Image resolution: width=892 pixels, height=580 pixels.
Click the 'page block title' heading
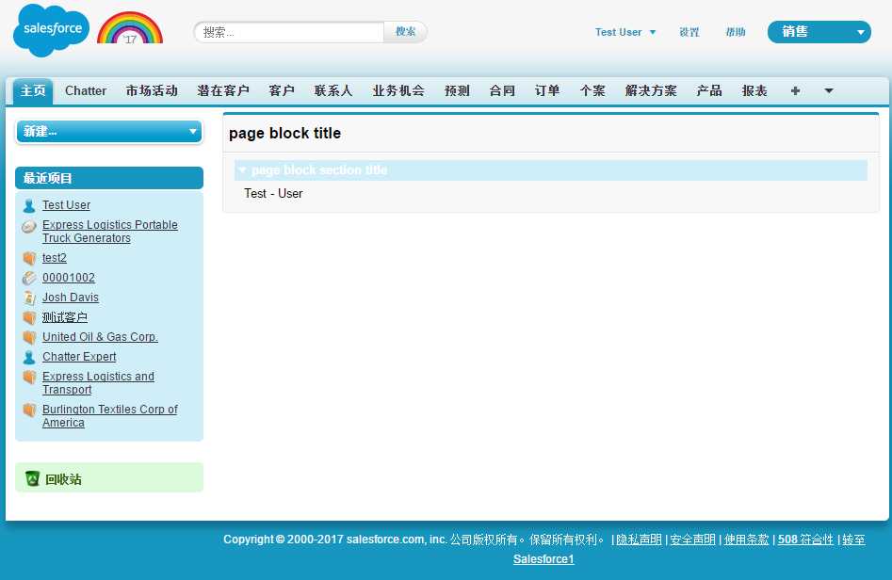click(284, 133)
